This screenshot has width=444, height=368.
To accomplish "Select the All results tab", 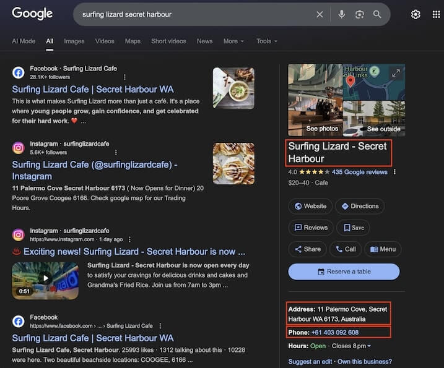I will [x=50, y=41].
